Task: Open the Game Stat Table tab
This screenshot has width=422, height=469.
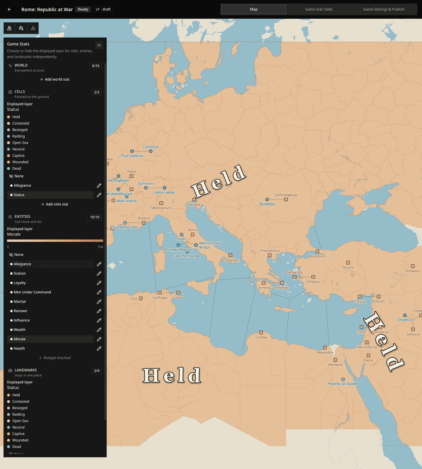Action: point(319,9)
